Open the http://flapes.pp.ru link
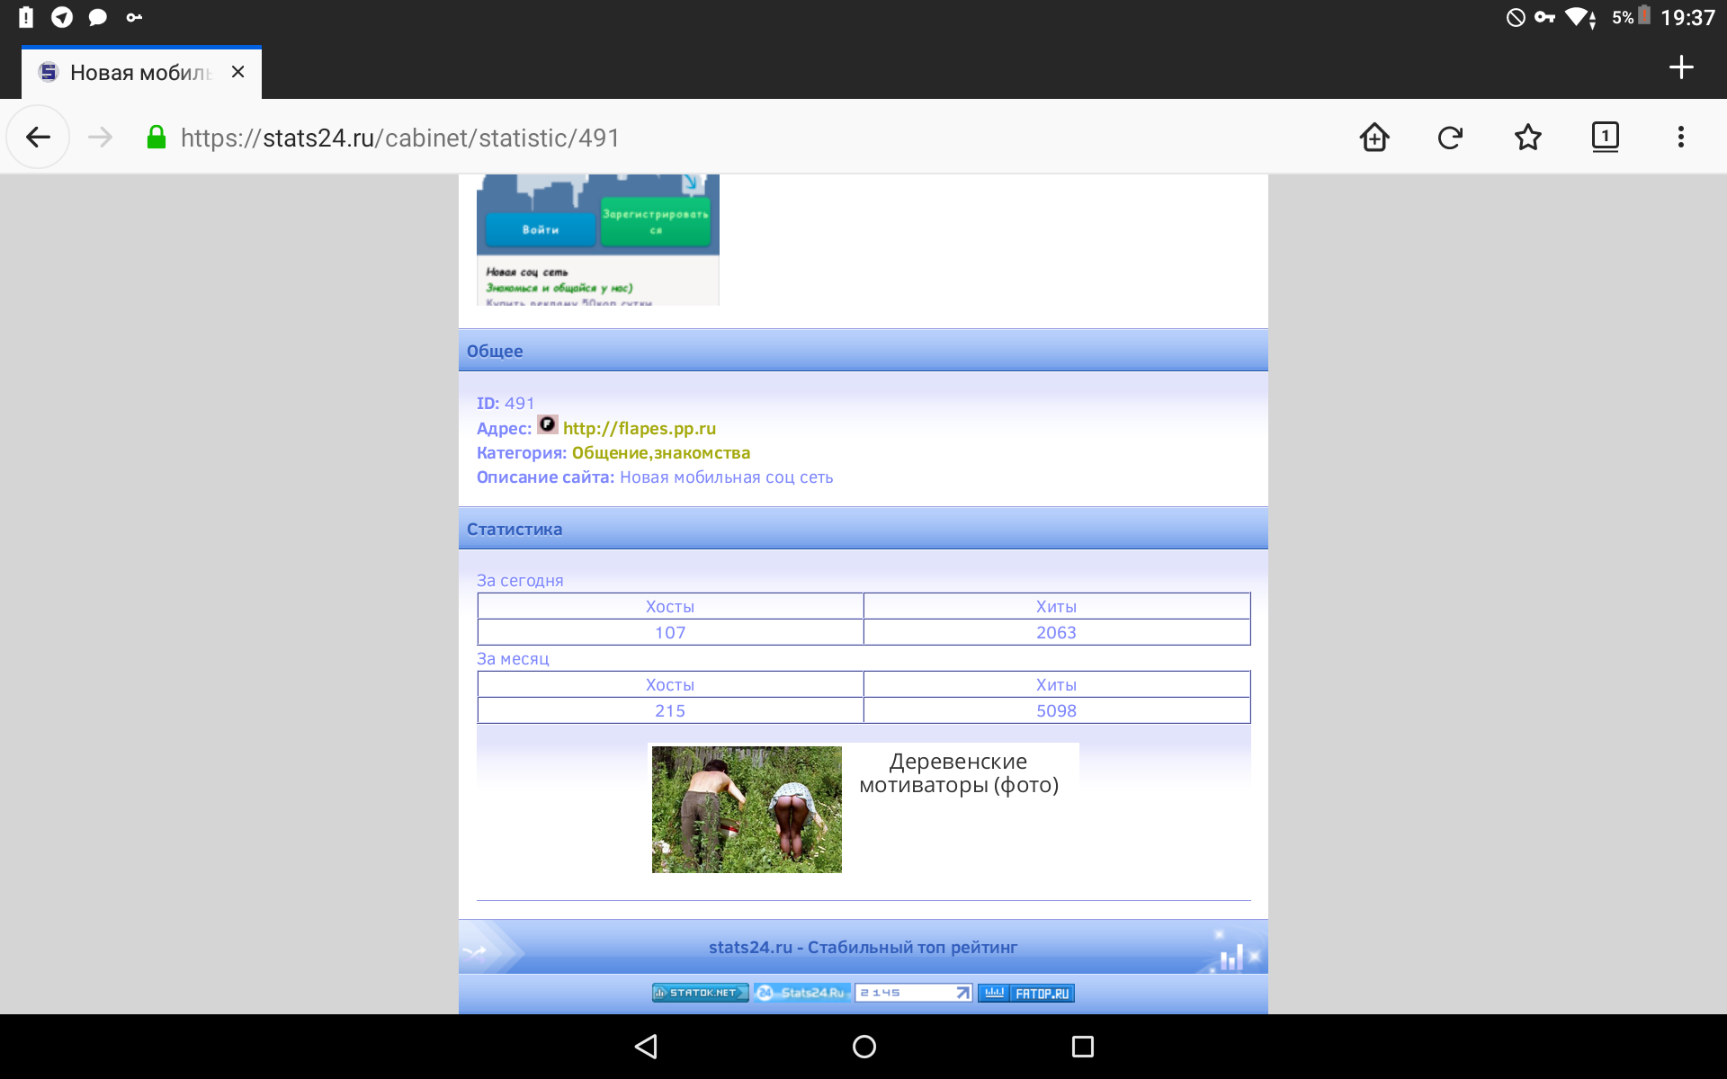The image size is (1727, 1079). (x=639, y=429)
